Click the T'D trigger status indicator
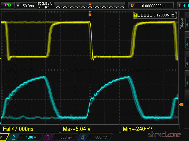 pos(7,5)
